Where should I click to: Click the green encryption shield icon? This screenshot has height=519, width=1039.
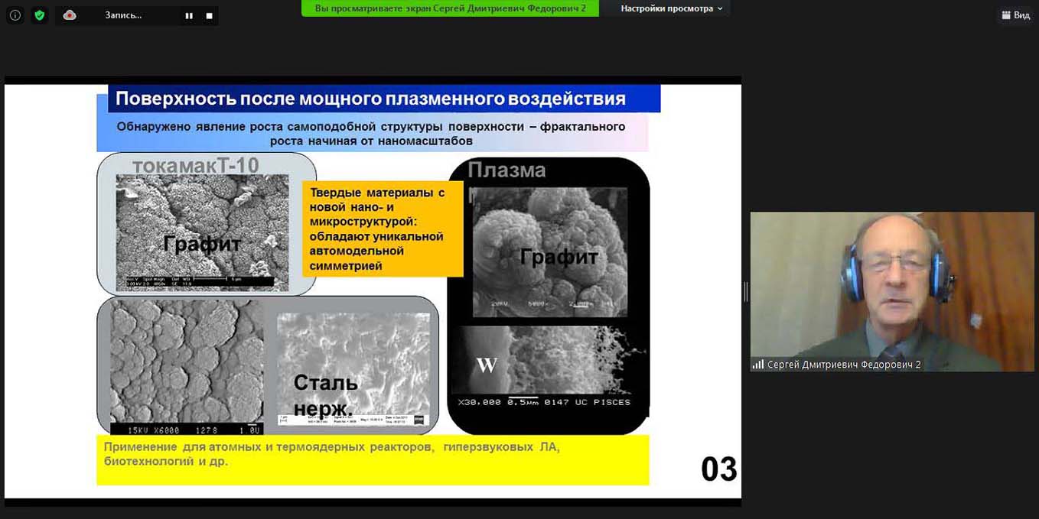coord(40,15)
